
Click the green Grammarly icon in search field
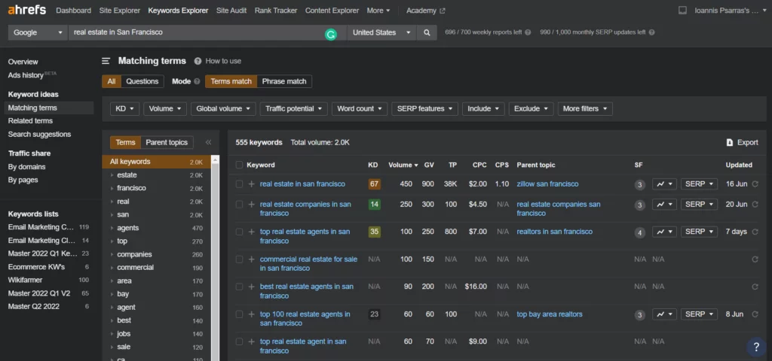(331, 35)
